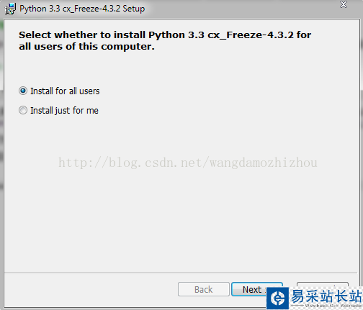Click the blue Easck logo icon
Screen dimensions: 363x310
point(278,298)
